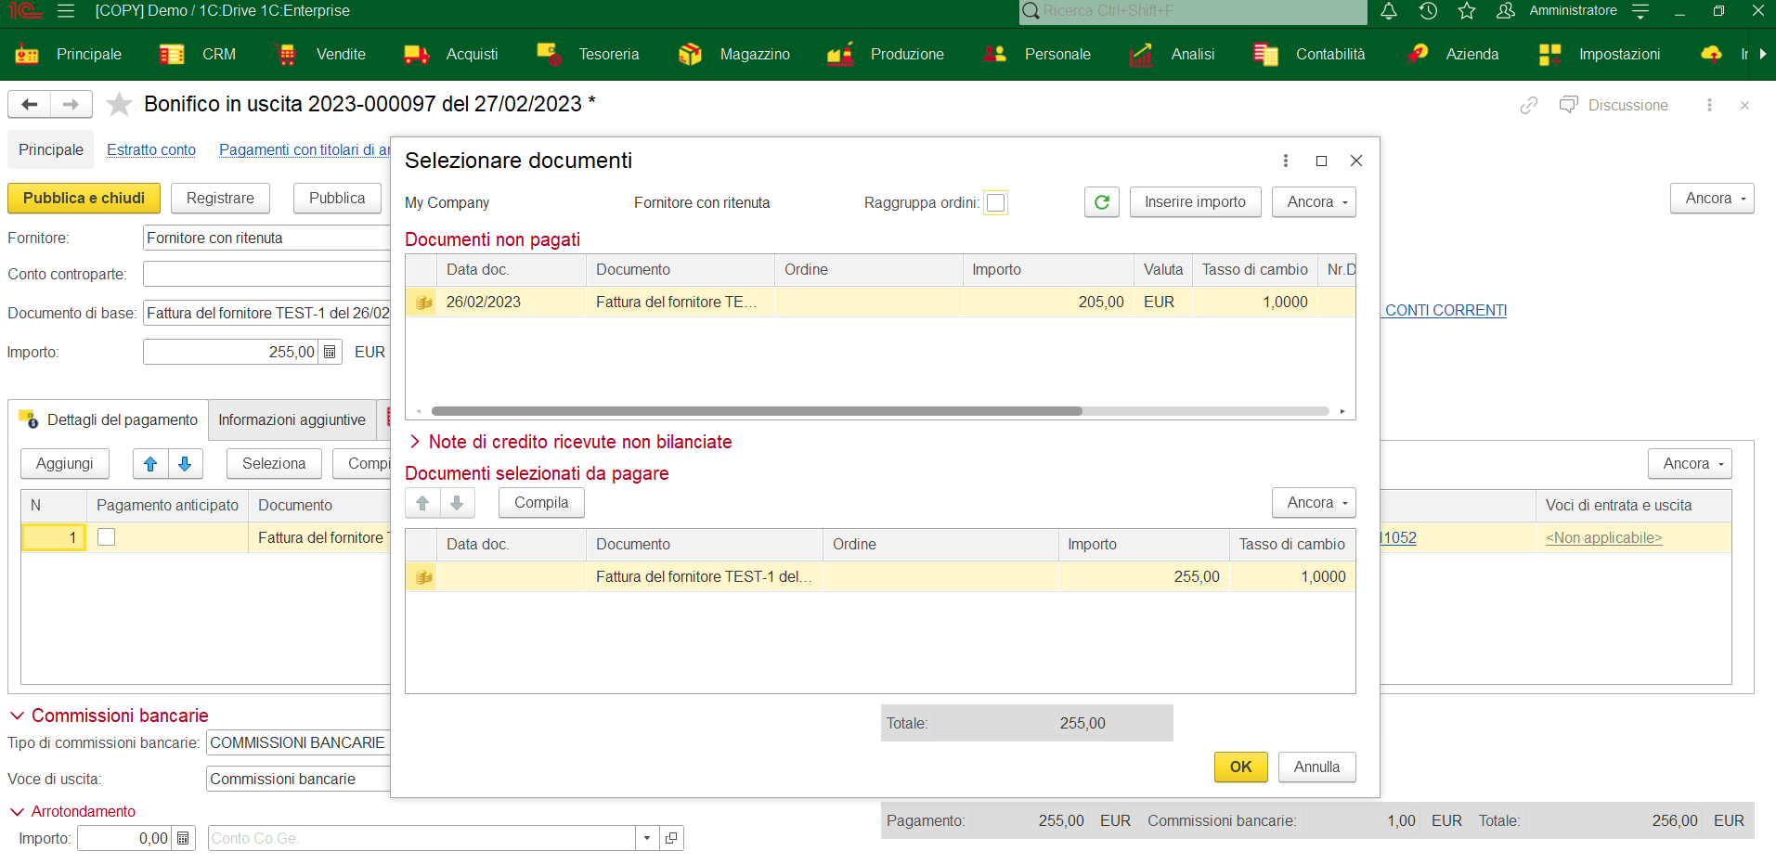Image resolution: width=1776 pixels, height=864 pixels.
Task: Open Acquisti truck icon
Action: (x=416, y=54)
